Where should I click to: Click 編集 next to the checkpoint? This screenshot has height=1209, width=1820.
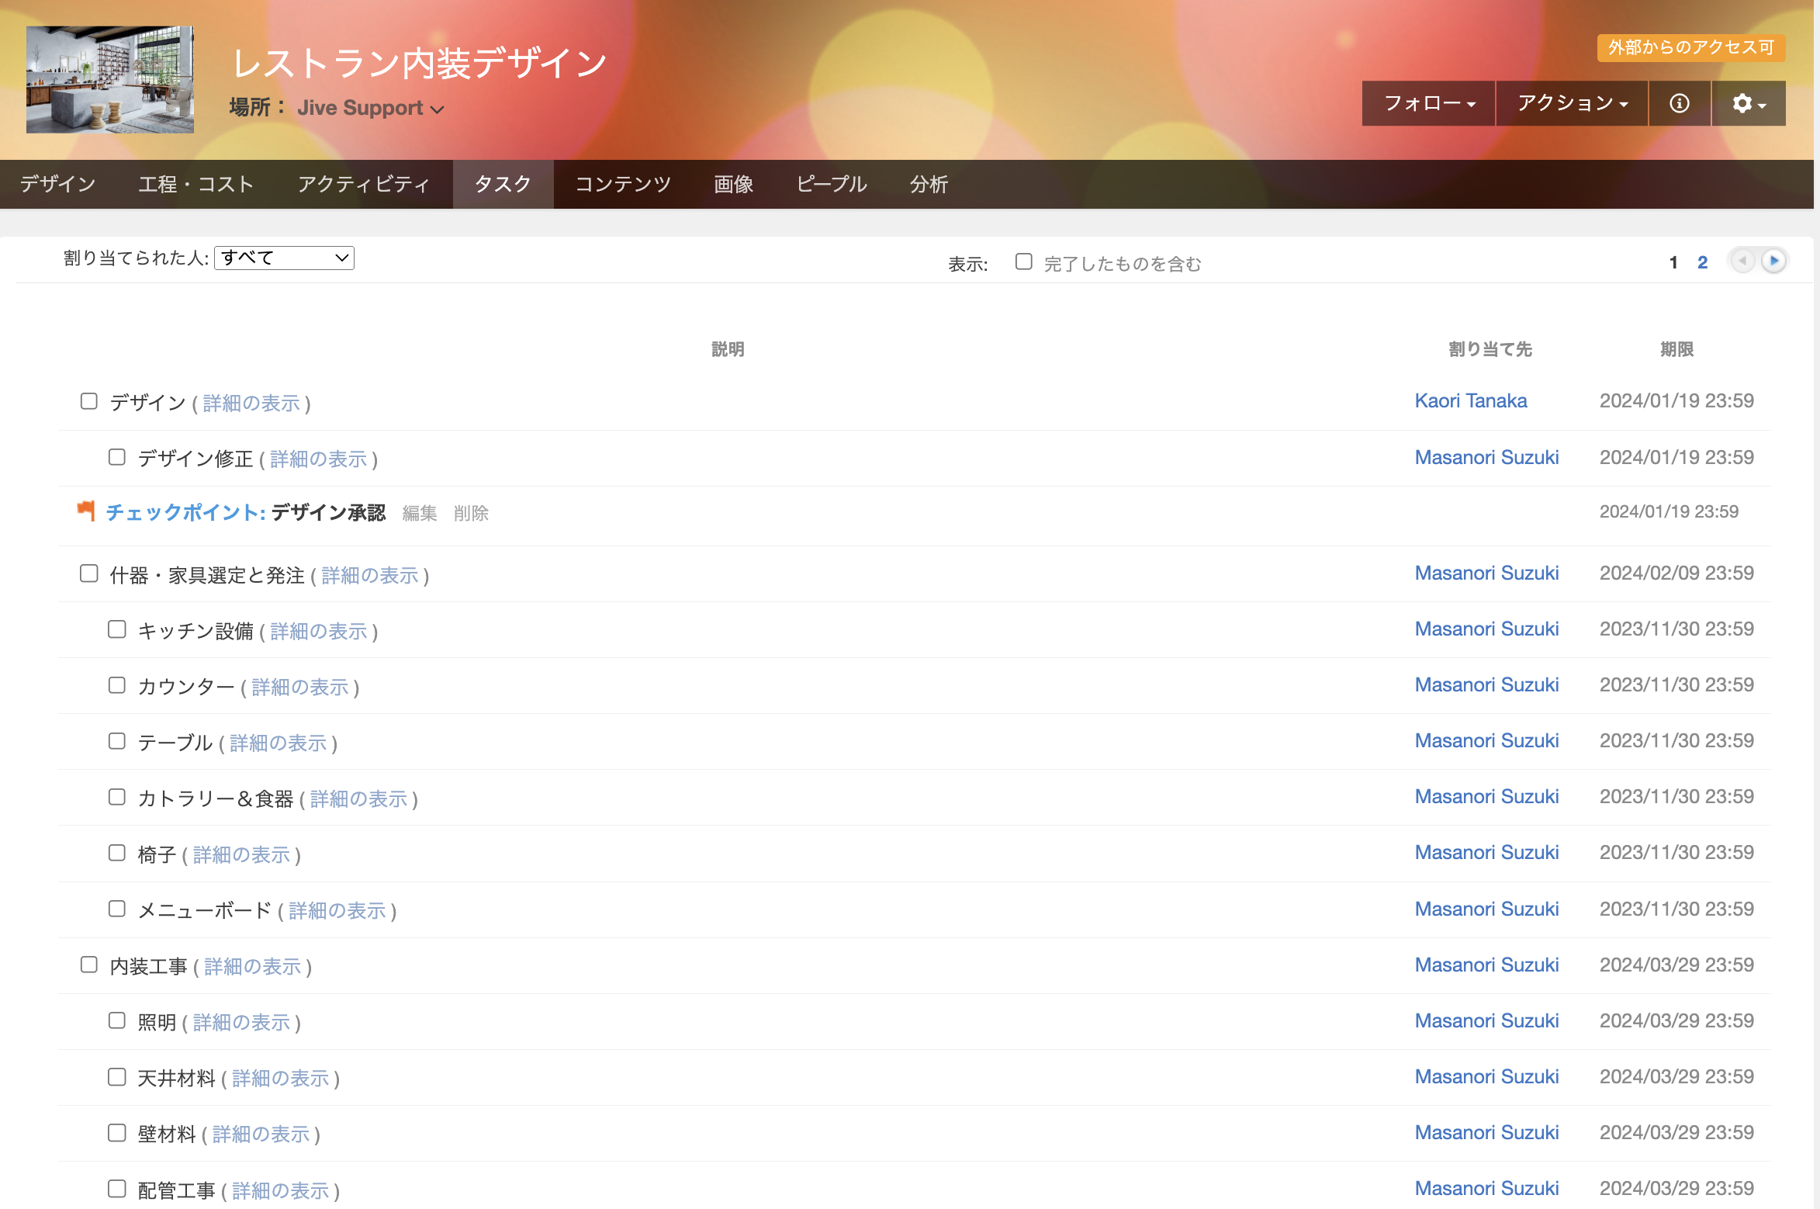click(x=420, y=513)
